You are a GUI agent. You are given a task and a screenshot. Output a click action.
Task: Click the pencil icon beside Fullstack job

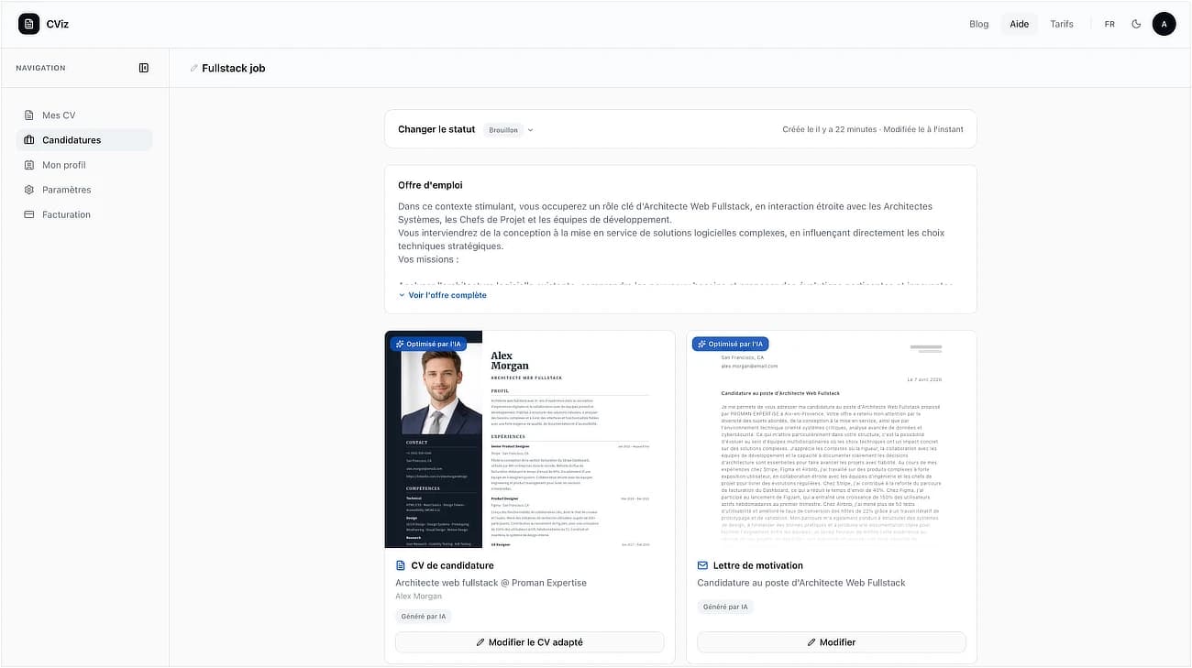point(193,69)
